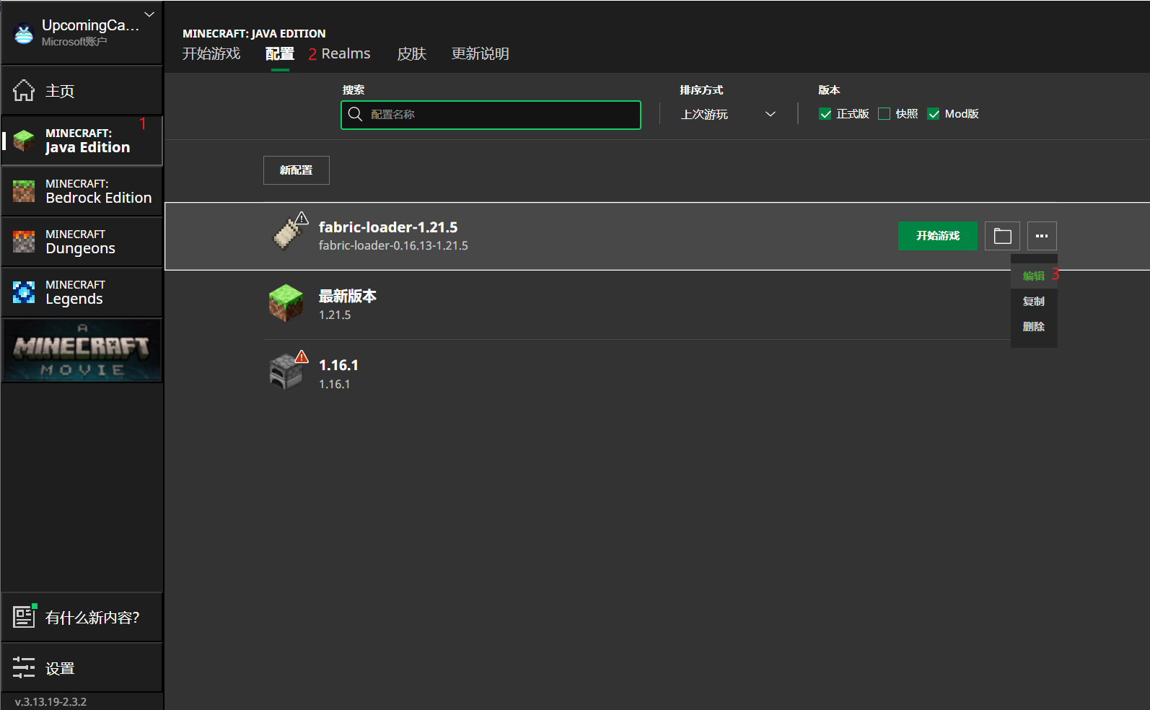The height and width of the screenshot is (710, 1150).
Task: Go to the home icon 主页
Action: pyautogui.click(x=24, y=90)
